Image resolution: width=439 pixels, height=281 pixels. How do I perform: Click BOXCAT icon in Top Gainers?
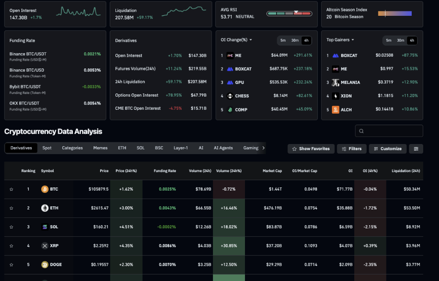[335, 55]
